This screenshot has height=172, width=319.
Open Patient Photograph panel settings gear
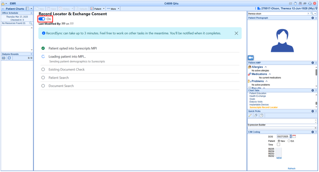point(313,18)
